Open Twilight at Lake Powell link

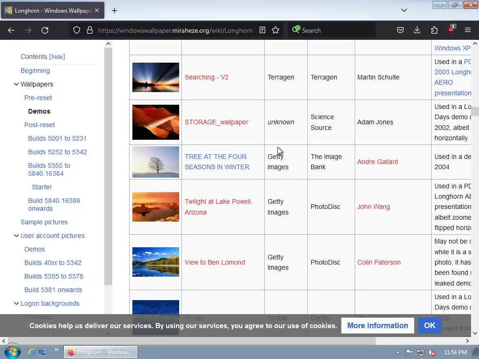(218, 207)
